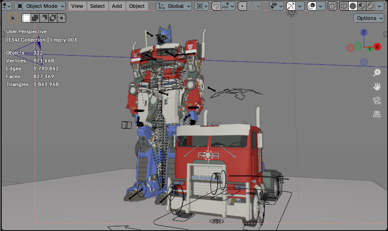Toggle viewport overlays button
Image resolution: width=388 pixels, height=231 pixels.
312,6
